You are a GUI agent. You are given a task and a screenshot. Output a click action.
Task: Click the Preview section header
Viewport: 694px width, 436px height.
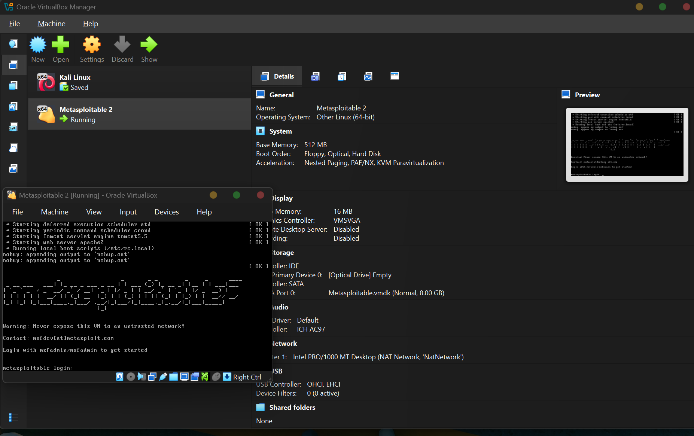pos(587,95)
